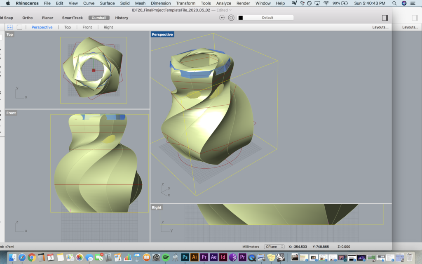422x264 pixels.
Task: Click the X: -354.533 coordinate readout
Action: coord(298,247)
